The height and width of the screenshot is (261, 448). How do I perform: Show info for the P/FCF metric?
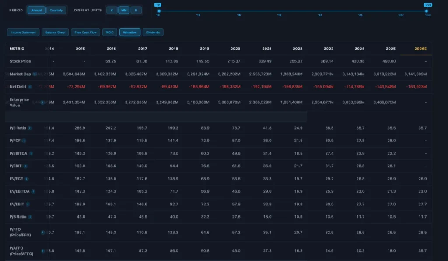(24, 141)
